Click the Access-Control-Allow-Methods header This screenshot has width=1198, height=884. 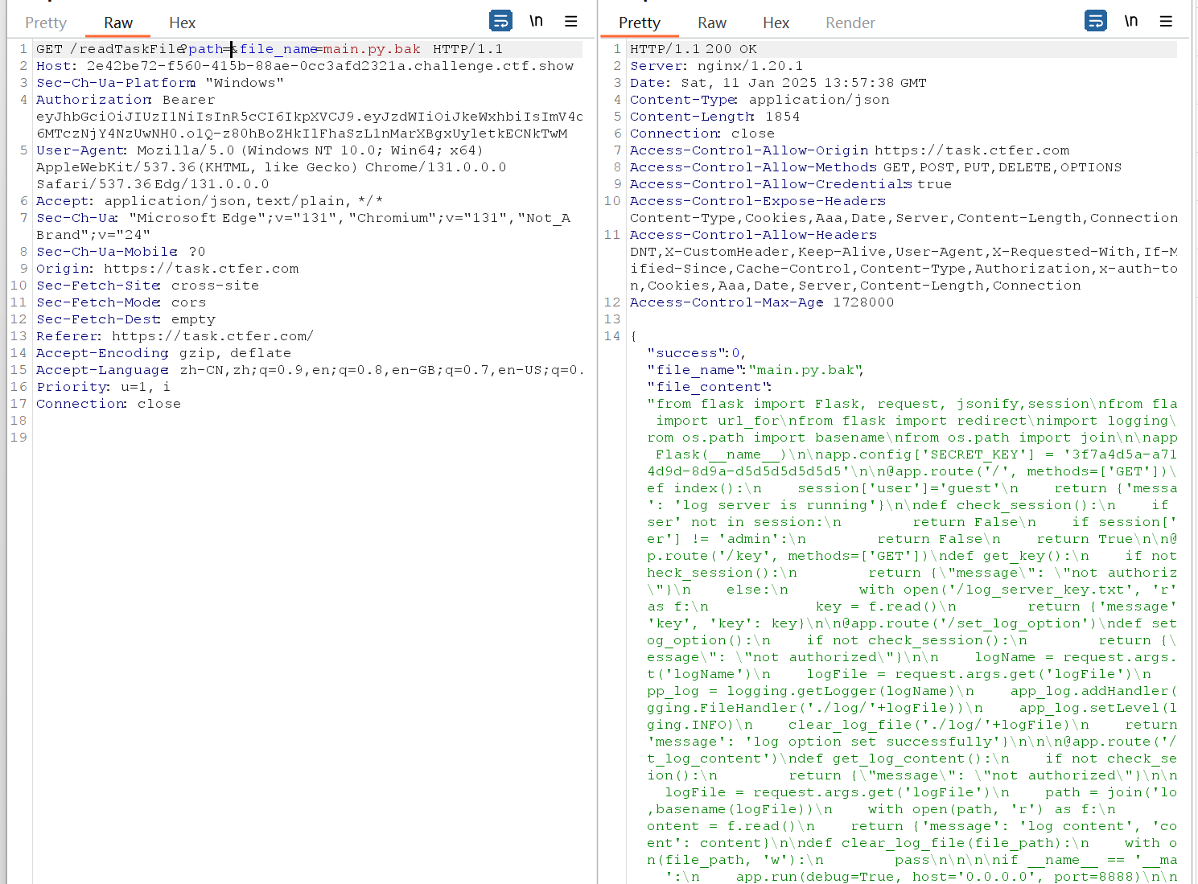(875, 167)
